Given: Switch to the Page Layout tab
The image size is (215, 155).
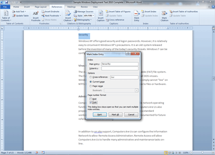Looking at the screenshot, I should (41, 7).
